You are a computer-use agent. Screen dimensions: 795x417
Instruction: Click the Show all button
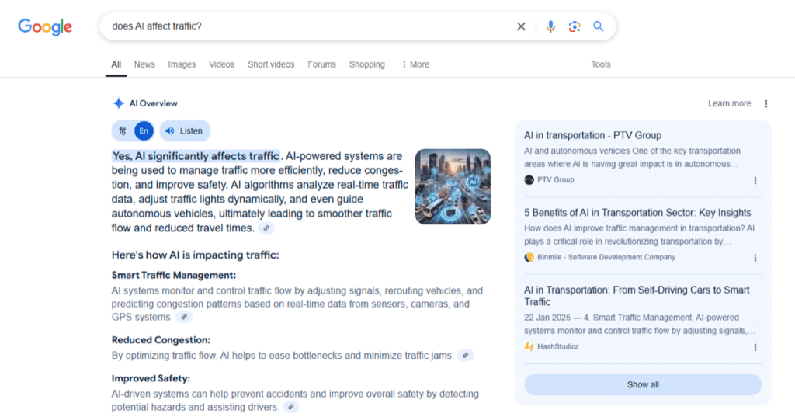tap(643, 384)
